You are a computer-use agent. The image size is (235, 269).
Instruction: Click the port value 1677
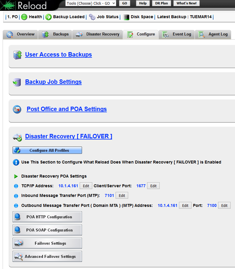141,186
